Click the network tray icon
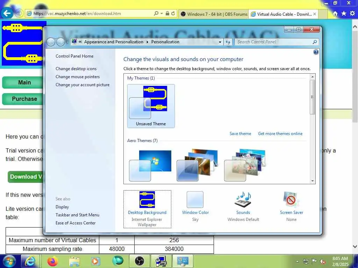 click(x=306, y=261)
